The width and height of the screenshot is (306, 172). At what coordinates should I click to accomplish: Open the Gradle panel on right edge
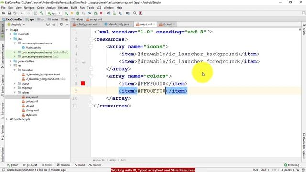click(304, 30)
